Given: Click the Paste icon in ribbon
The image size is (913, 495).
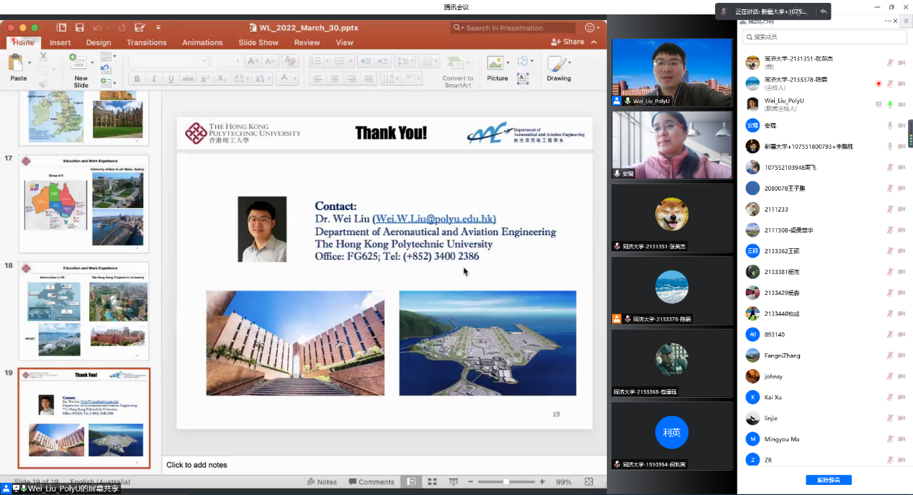Looking at the screenshot, I should pos(16,63).
